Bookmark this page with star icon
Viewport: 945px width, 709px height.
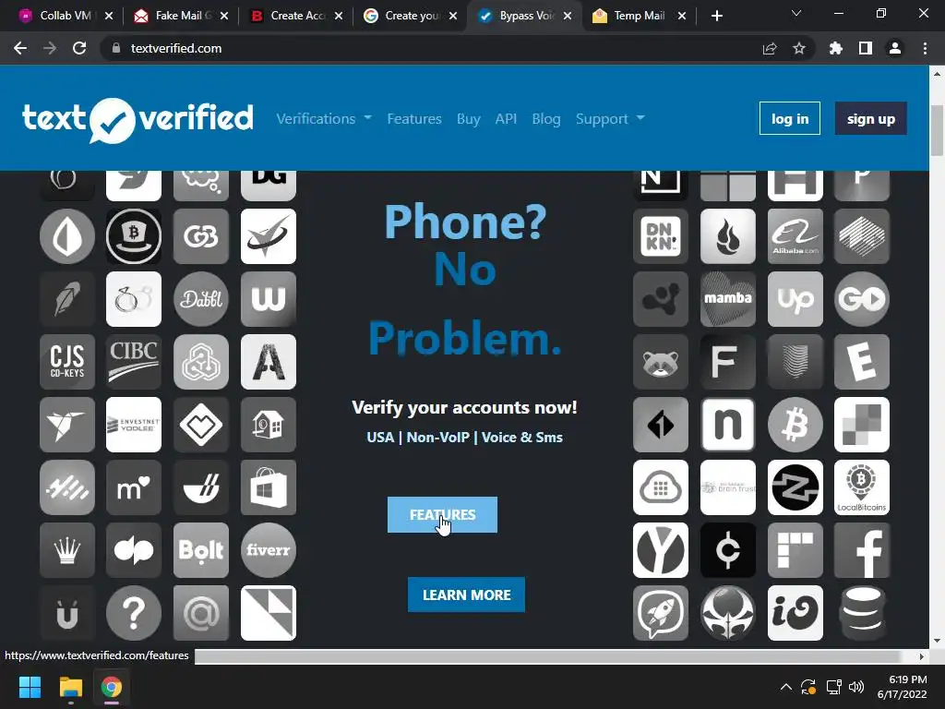(799, 48)
